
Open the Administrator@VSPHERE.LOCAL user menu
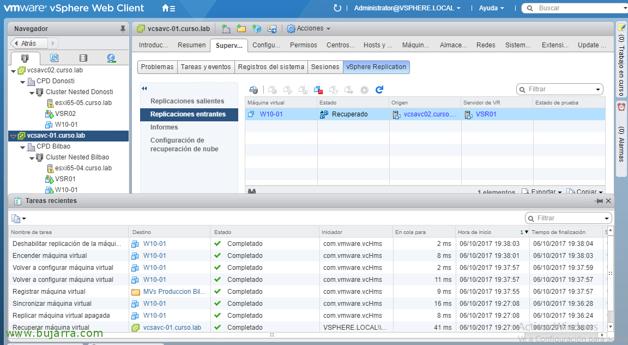click(x=407, y=8)
